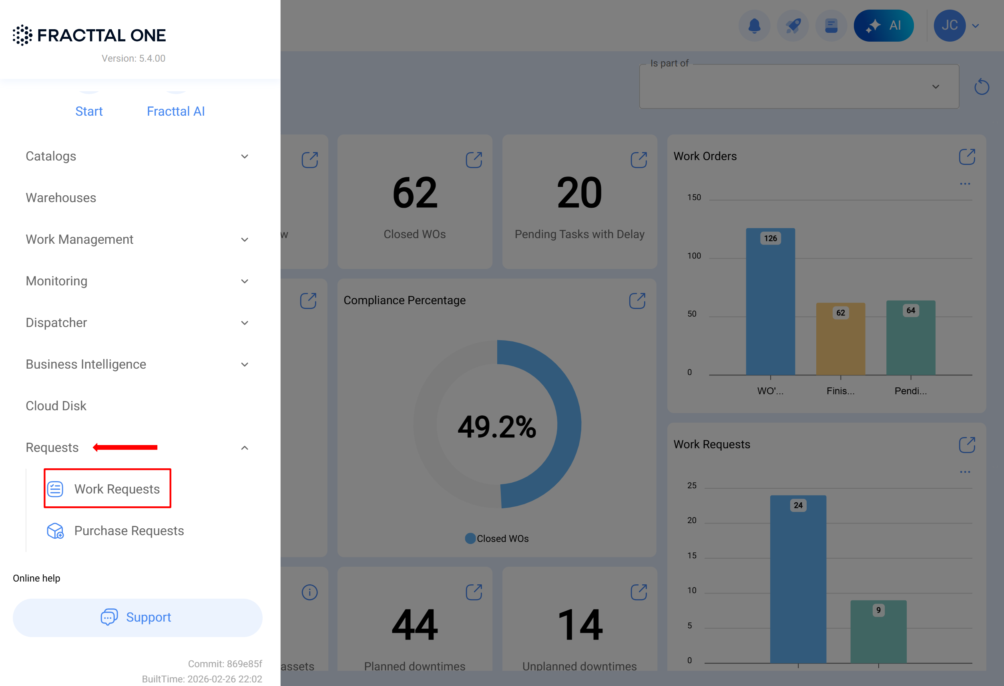Expand the JC user profile menu
The image size is (1004, 686).
click(975, 26)
